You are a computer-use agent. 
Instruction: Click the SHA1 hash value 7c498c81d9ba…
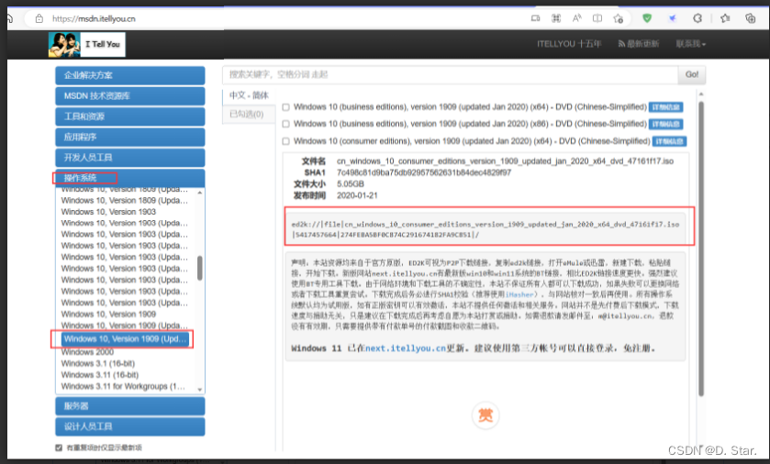[424, 172]
